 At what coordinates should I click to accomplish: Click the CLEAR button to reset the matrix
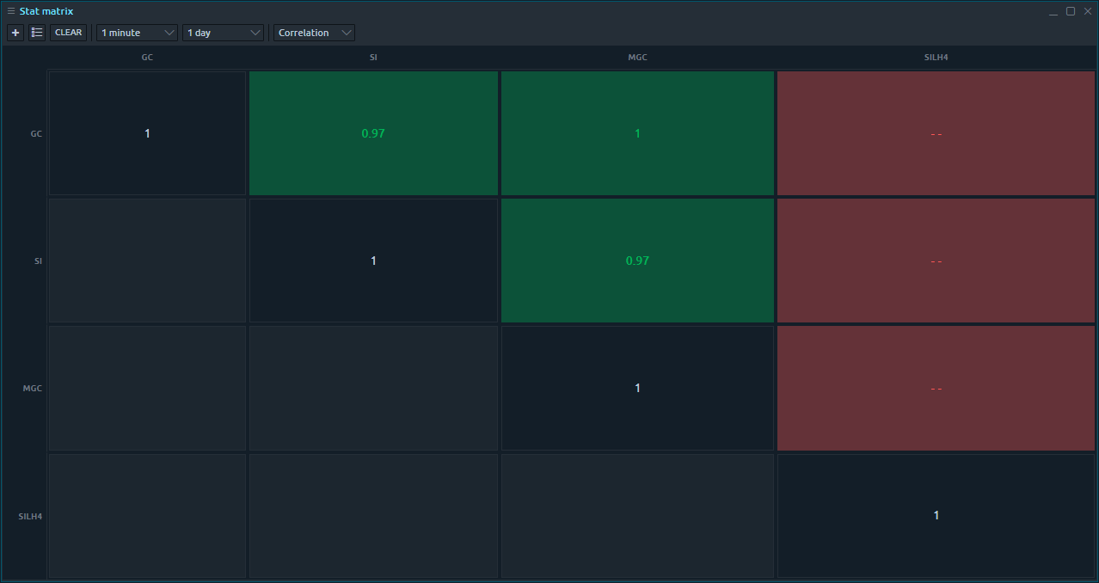(68, 32)
